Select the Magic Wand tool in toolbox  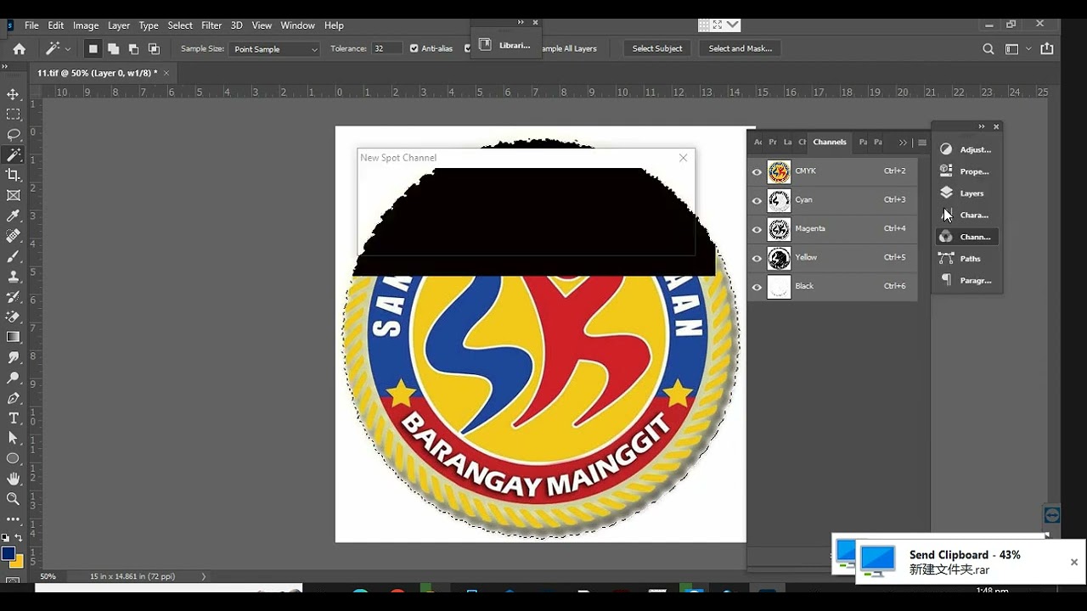[13, 155]
